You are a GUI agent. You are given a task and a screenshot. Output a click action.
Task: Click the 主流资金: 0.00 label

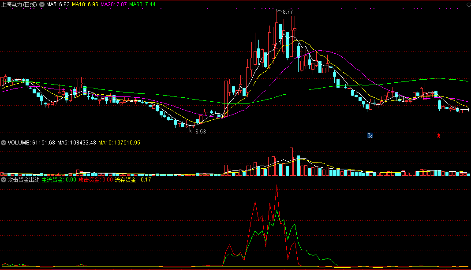[59, 180]
